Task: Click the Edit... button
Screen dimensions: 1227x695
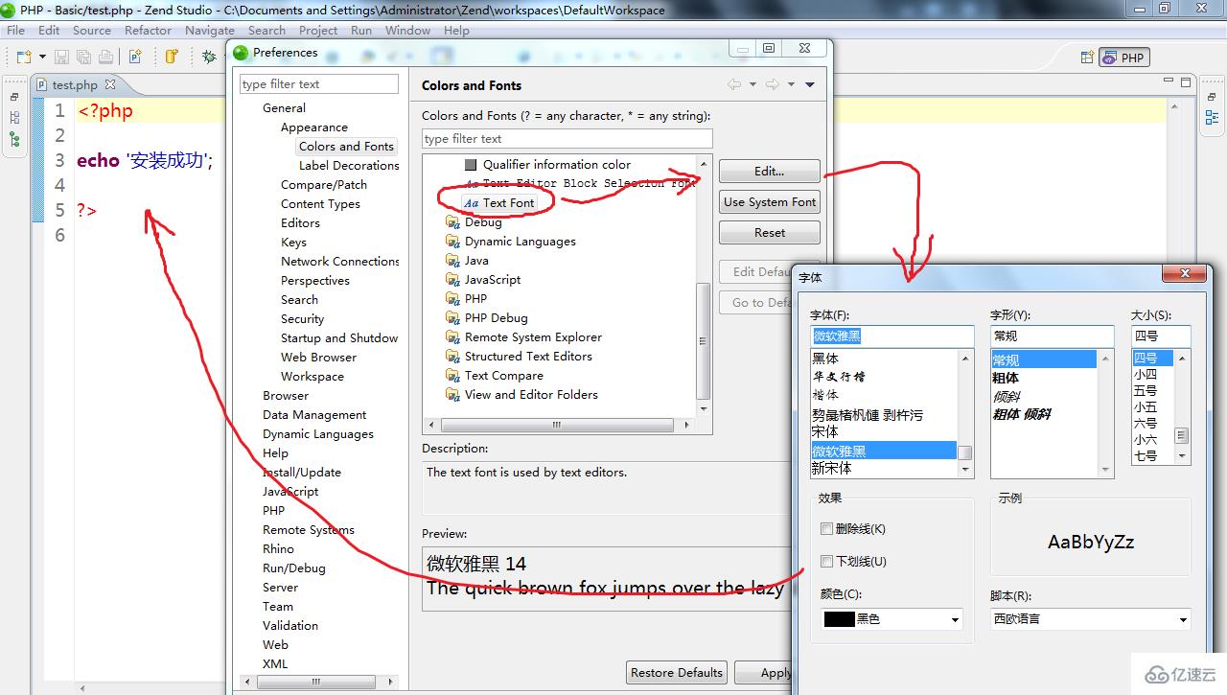Action: click(x=769, y=171)
